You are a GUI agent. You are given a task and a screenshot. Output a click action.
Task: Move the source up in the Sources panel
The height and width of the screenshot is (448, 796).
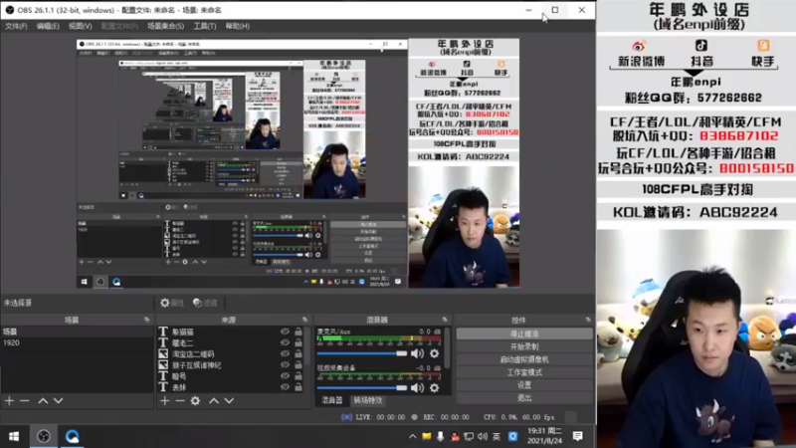tap(214, 401)
